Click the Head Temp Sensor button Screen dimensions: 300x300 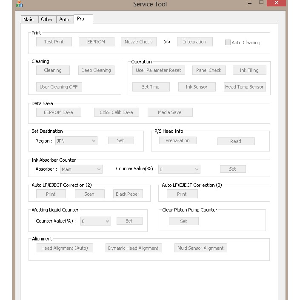(x=244, y=87)
